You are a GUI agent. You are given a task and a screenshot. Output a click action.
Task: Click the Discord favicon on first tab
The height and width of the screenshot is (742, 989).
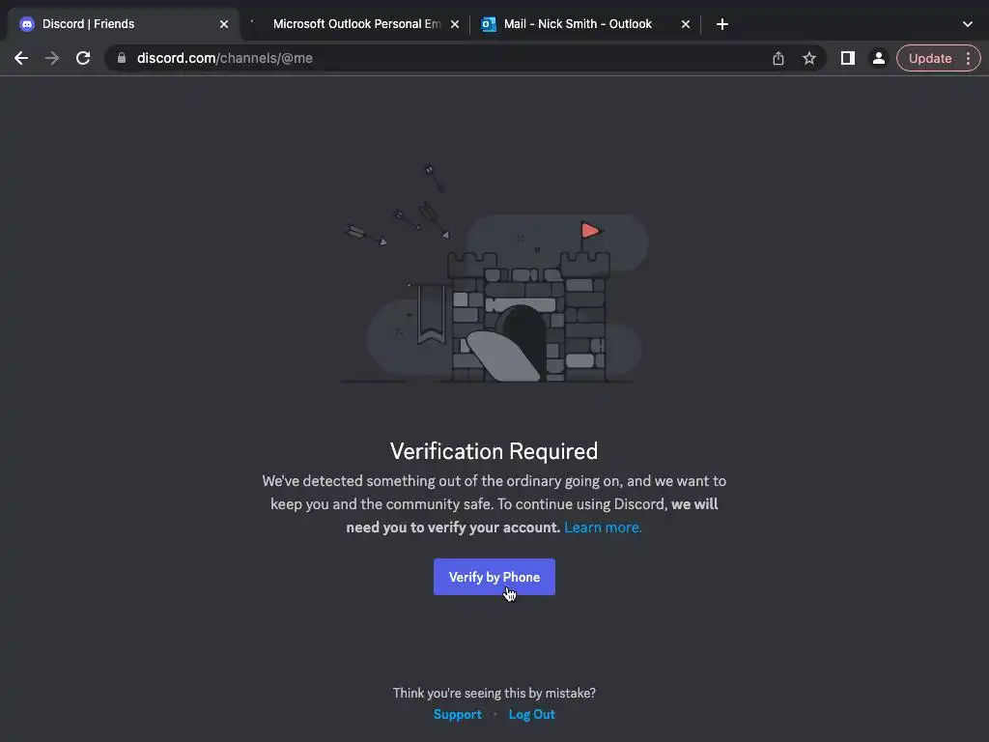coord(26,24)
